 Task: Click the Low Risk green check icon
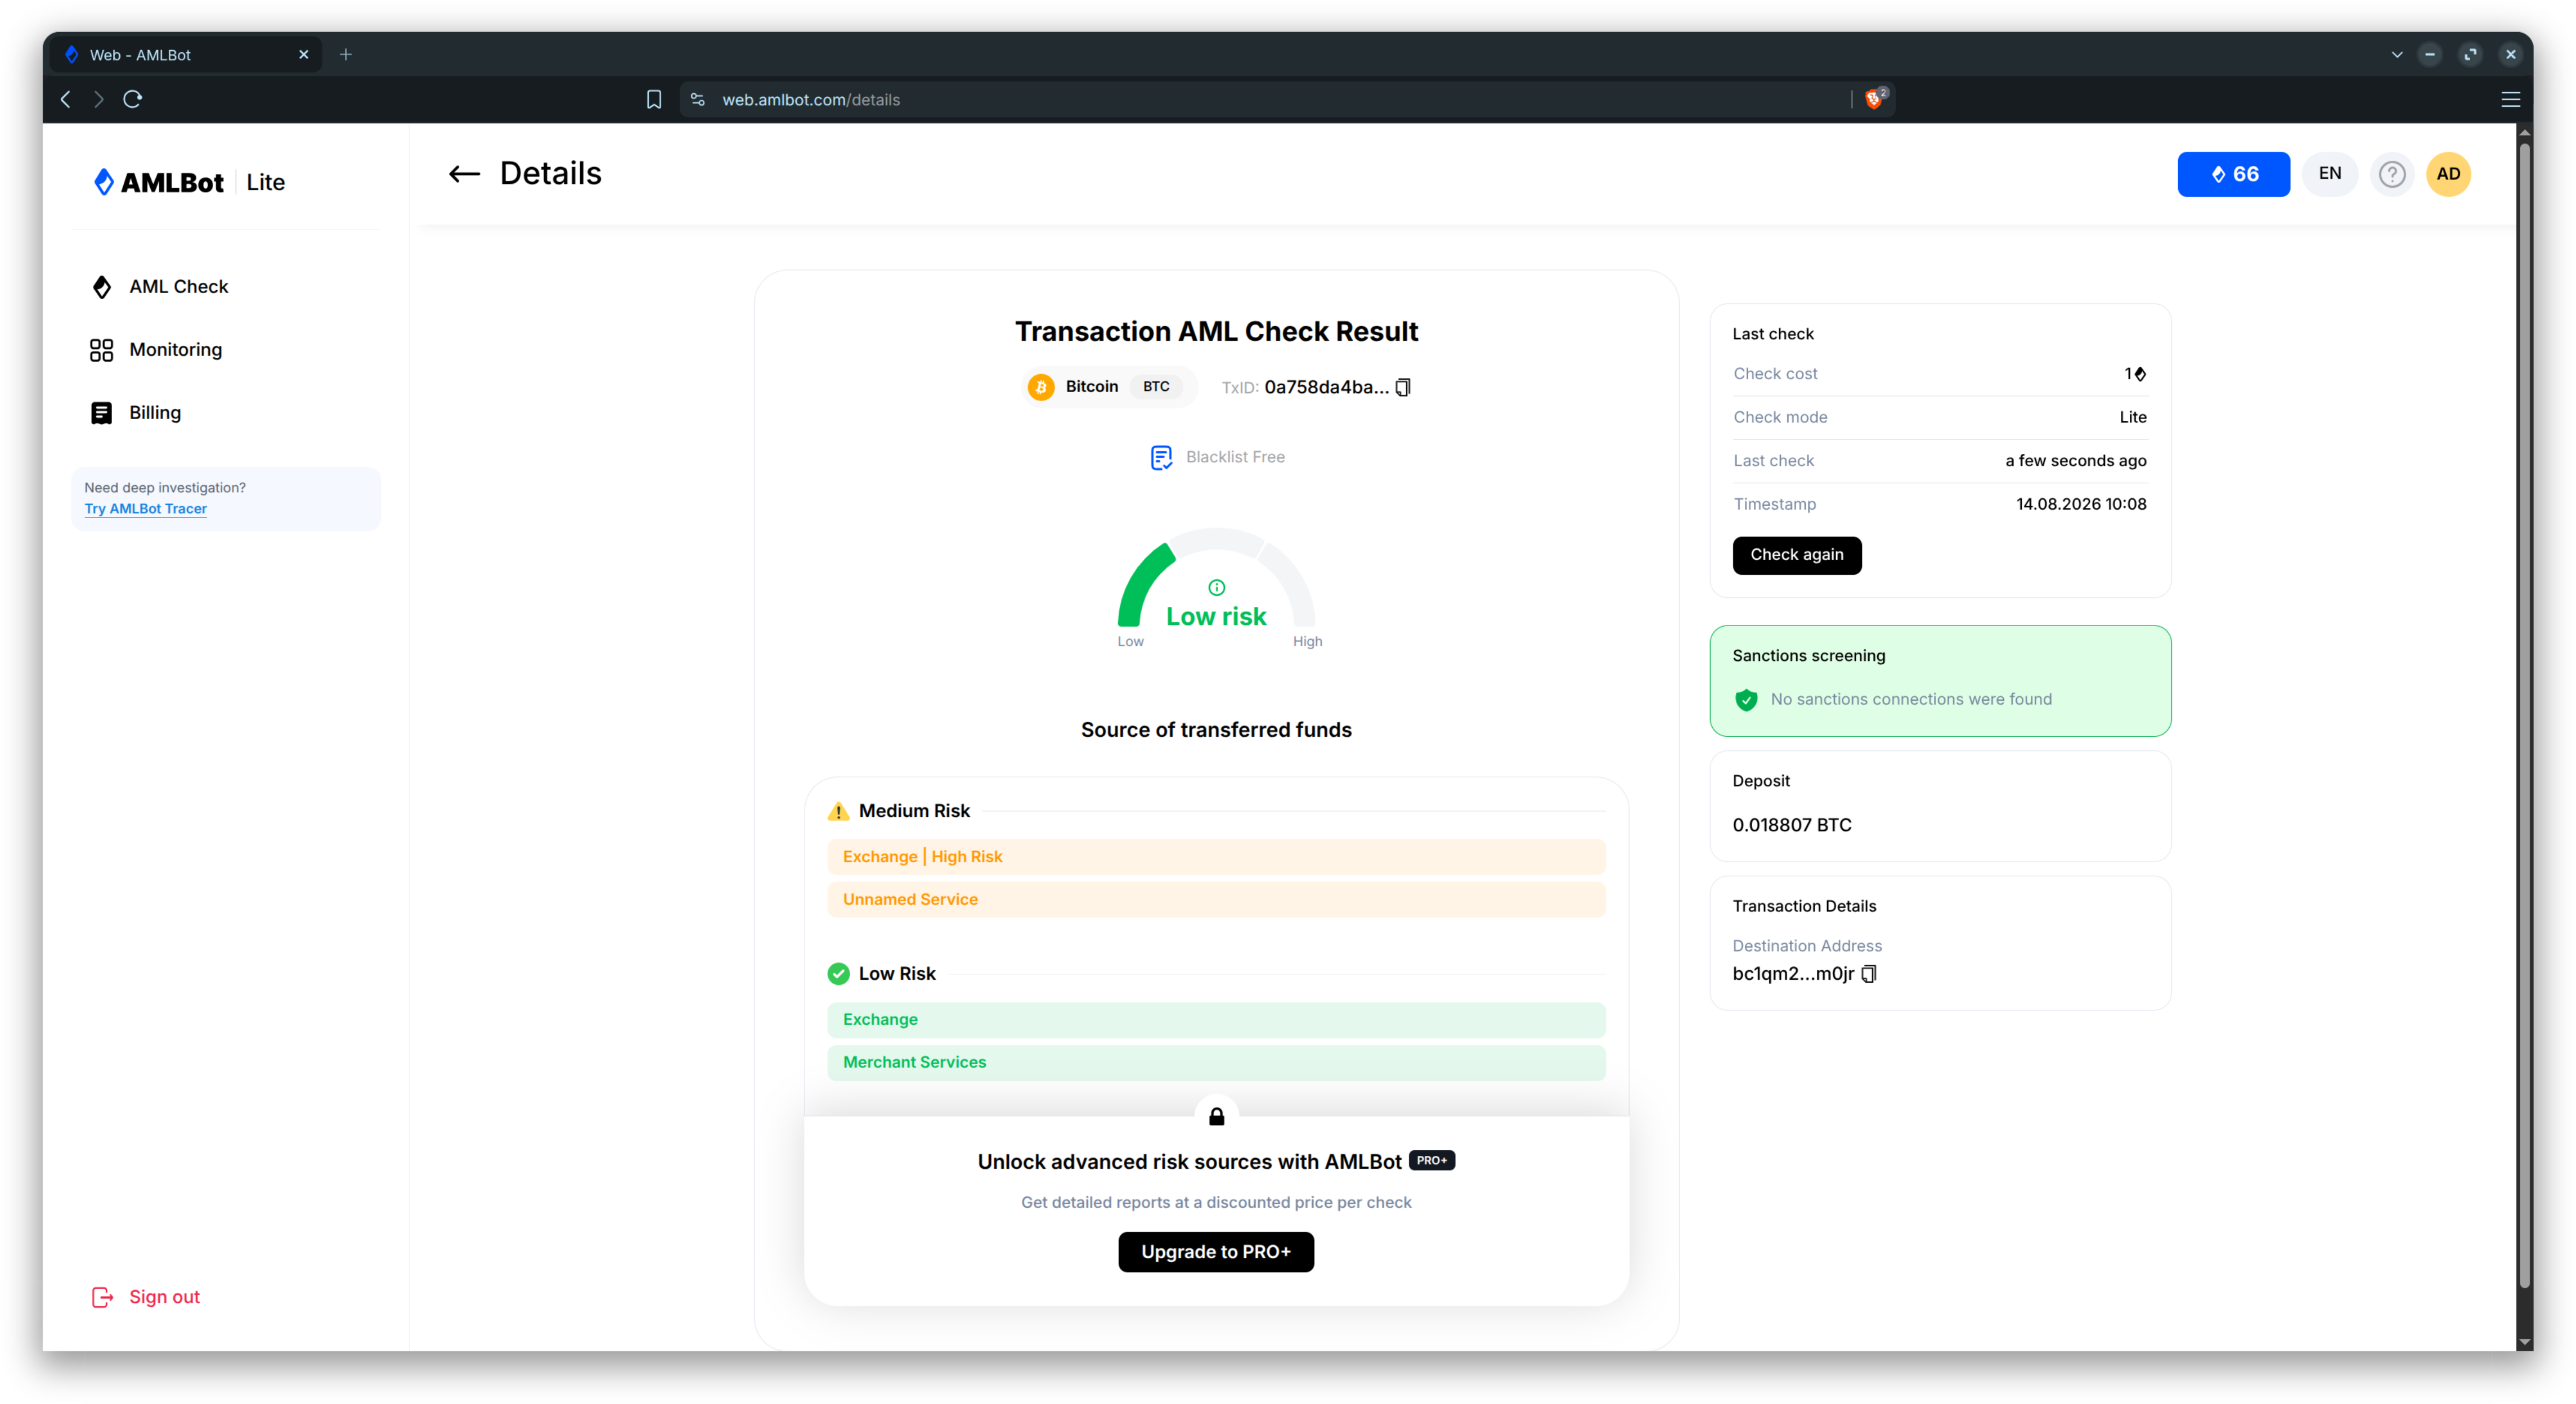(x=838, y=974)
